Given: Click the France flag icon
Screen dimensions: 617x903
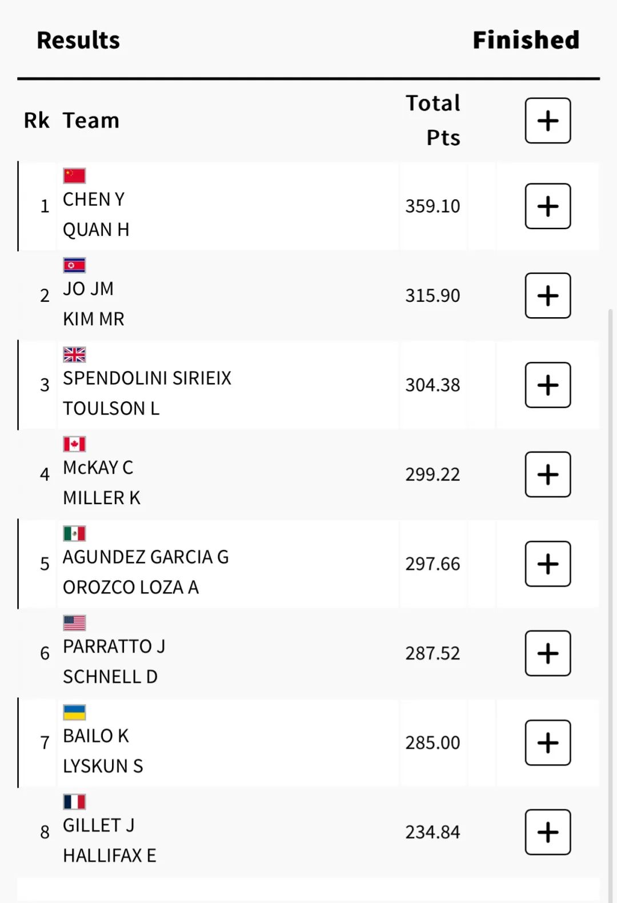Looking at the screenshot, I should (x=74, y=802).
